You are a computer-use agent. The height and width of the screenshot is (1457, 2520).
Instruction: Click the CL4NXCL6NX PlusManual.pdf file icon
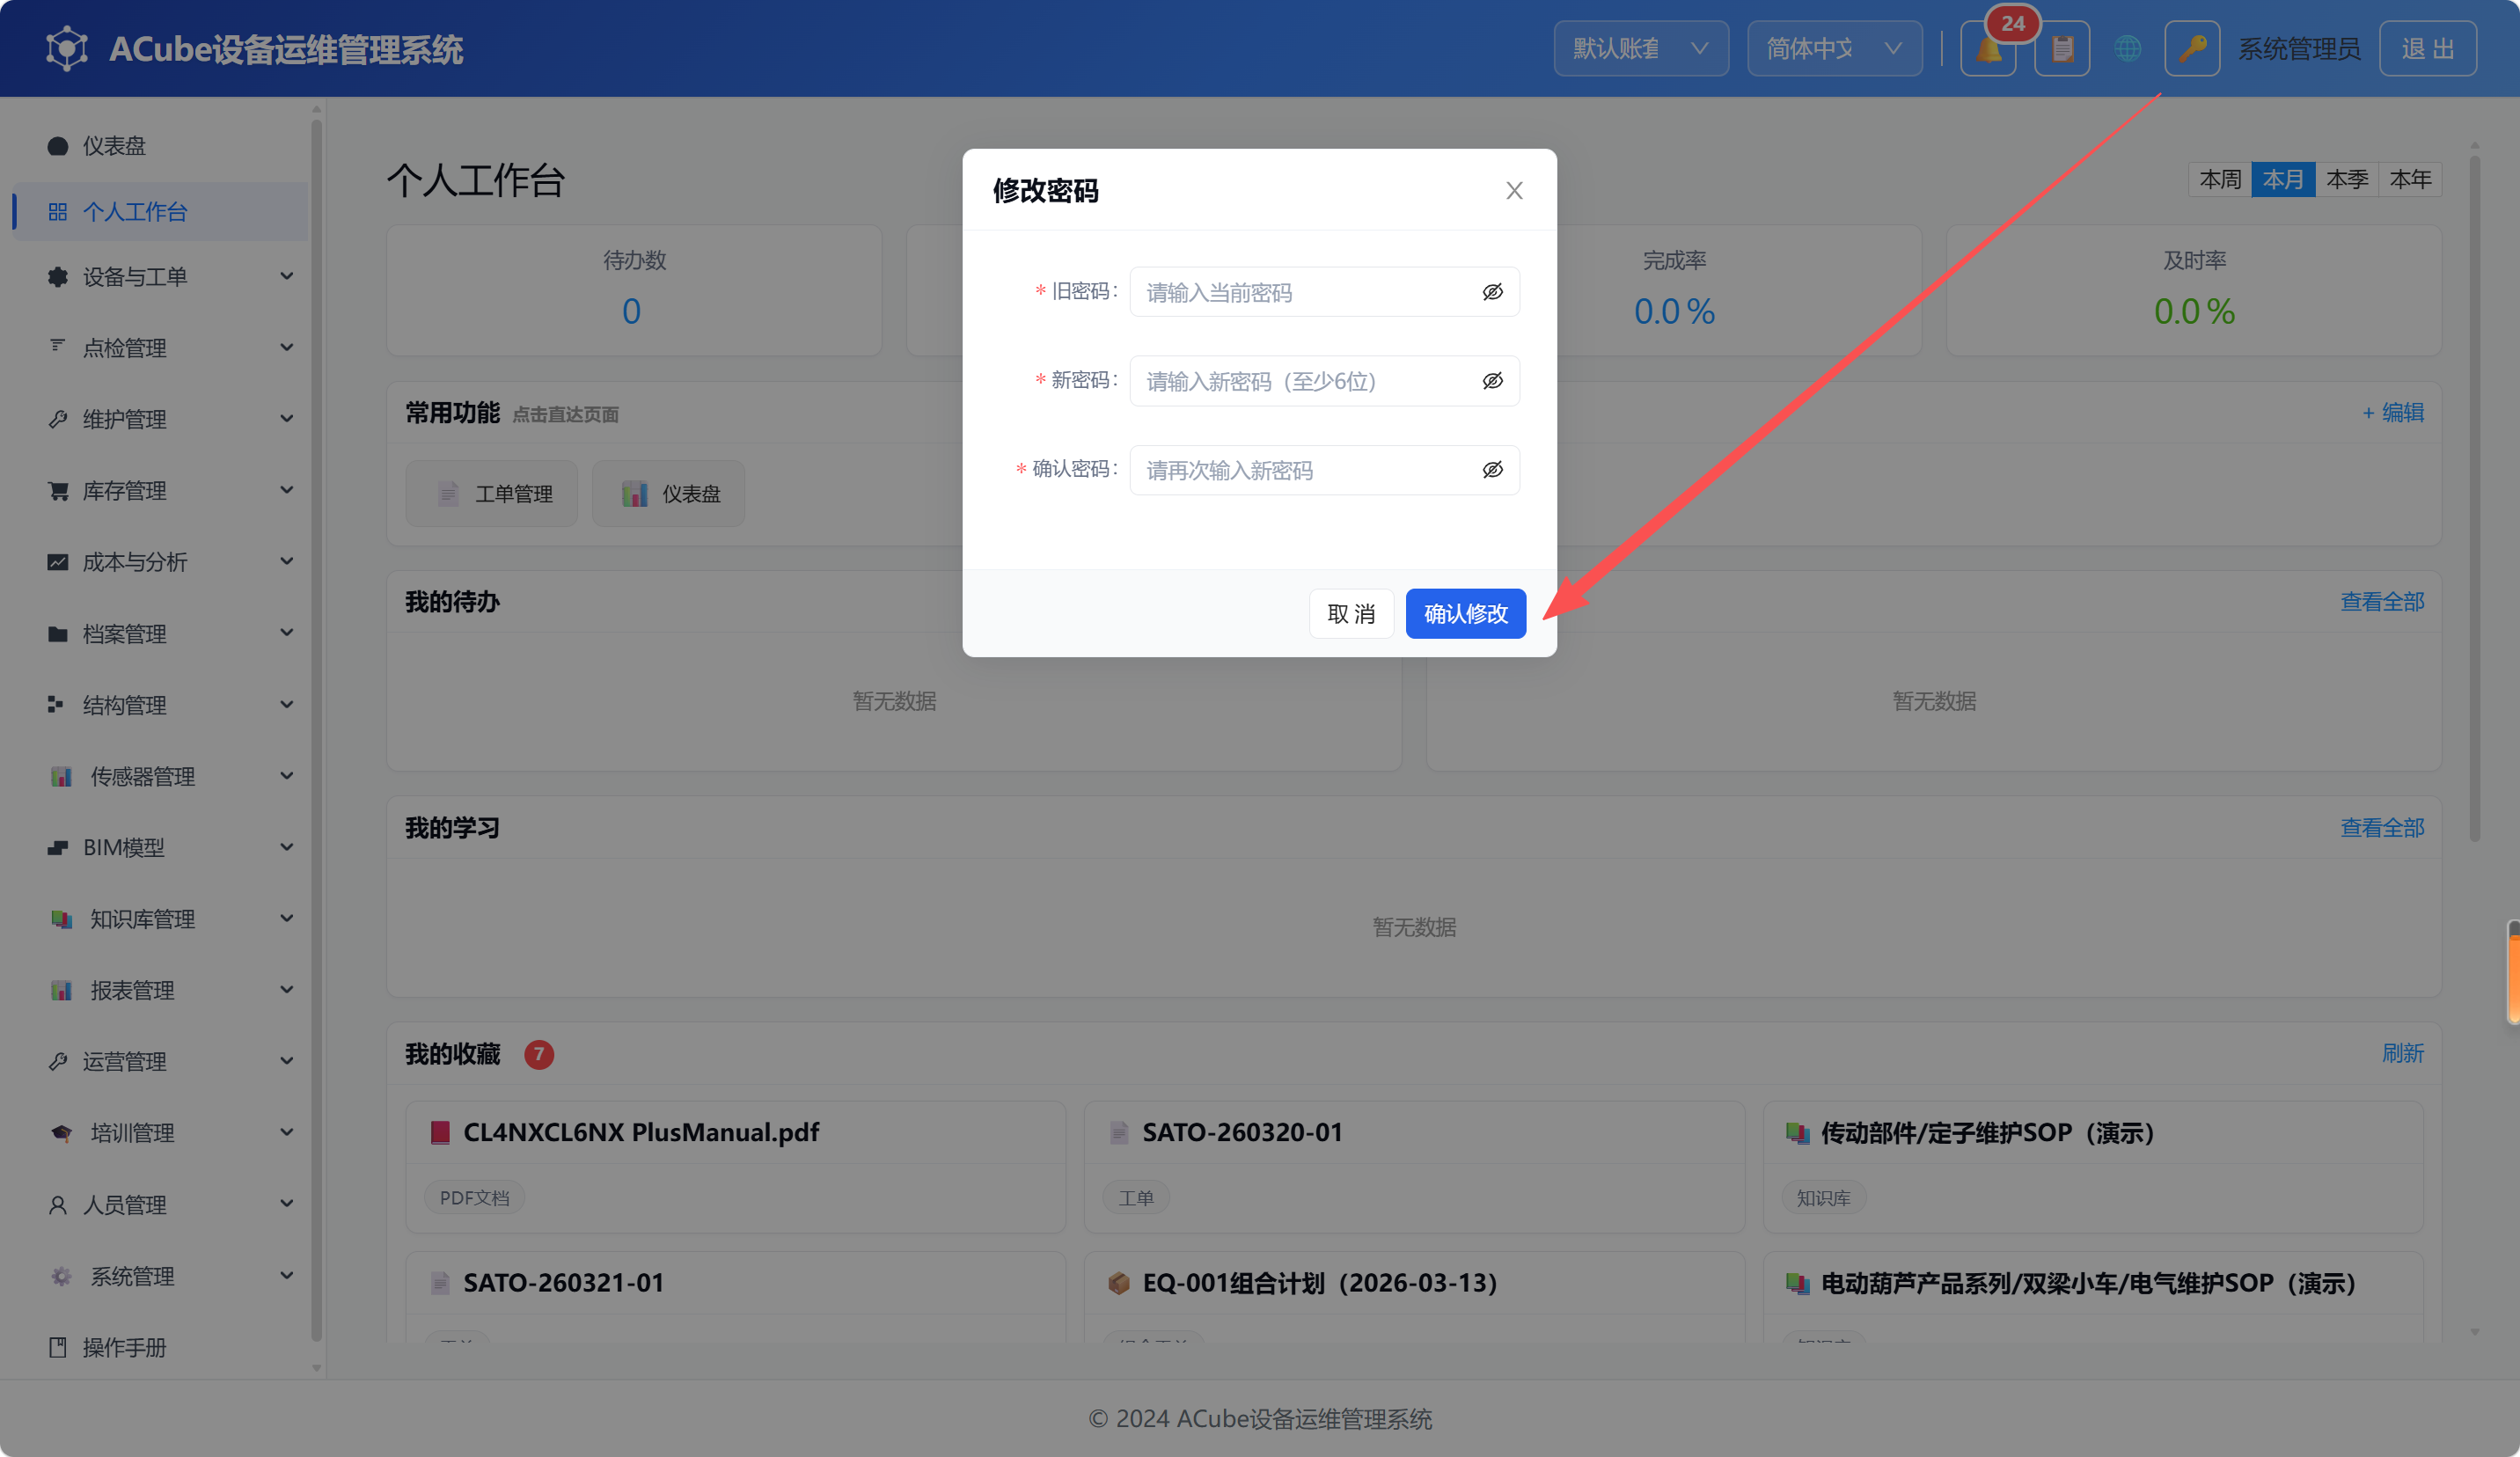tap(439, 1132)
